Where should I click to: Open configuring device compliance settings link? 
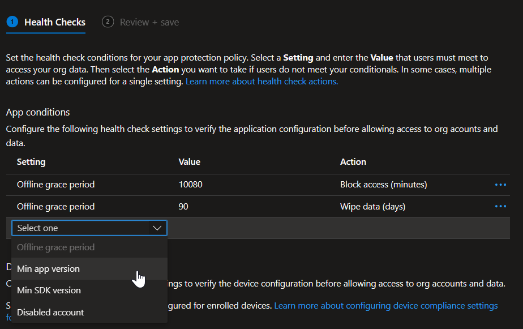tap(385, 306)
